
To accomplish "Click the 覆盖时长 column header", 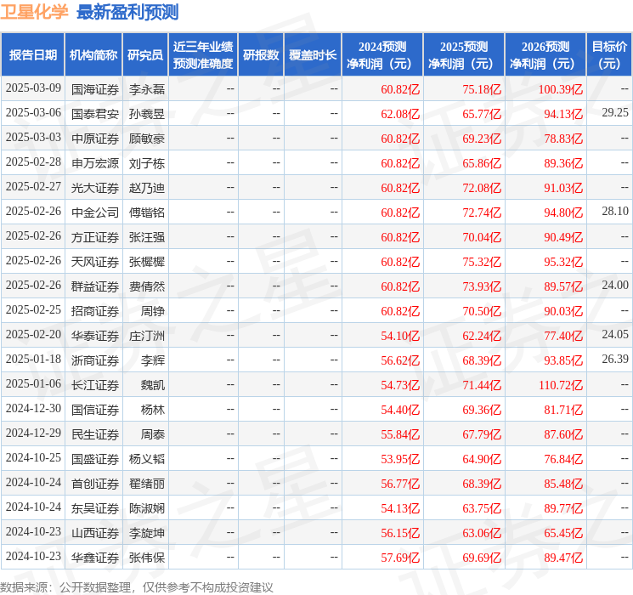I will [313, 55].
